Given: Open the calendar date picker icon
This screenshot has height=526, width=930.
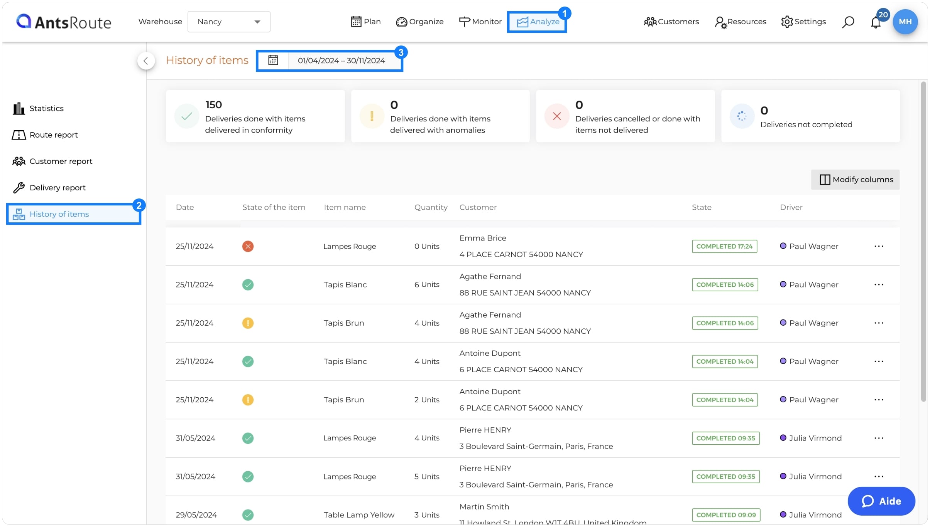Looking at the screenshot, I should point(273,60).
